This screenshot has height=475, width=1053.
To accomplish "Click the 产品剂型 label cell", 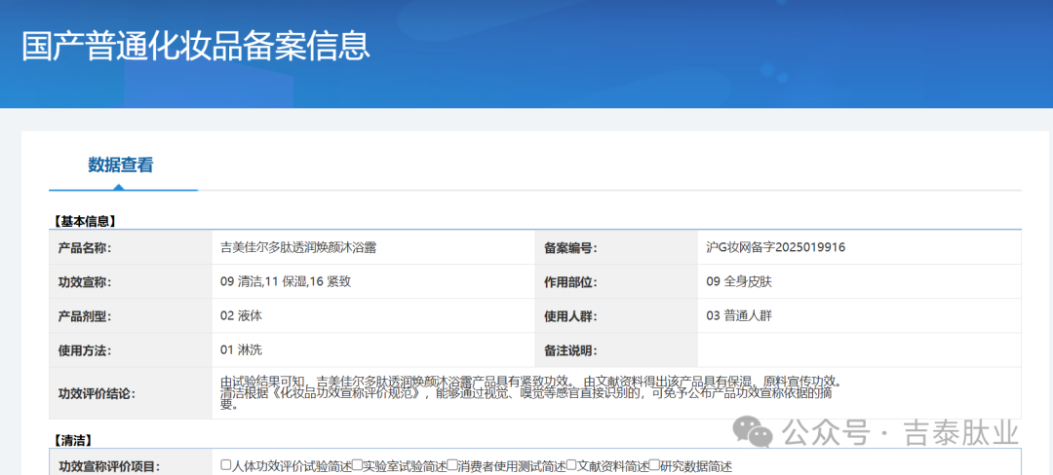I will (x=131, y=316).
